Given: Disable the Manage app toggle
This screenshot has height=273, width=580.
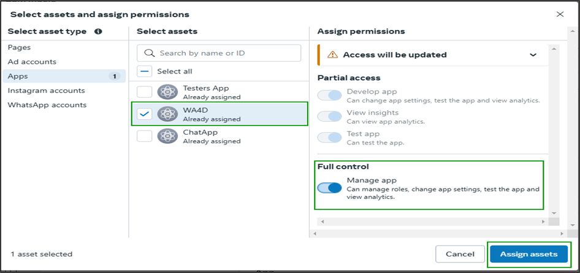Looking at the screenshot, I should (329, 188).
